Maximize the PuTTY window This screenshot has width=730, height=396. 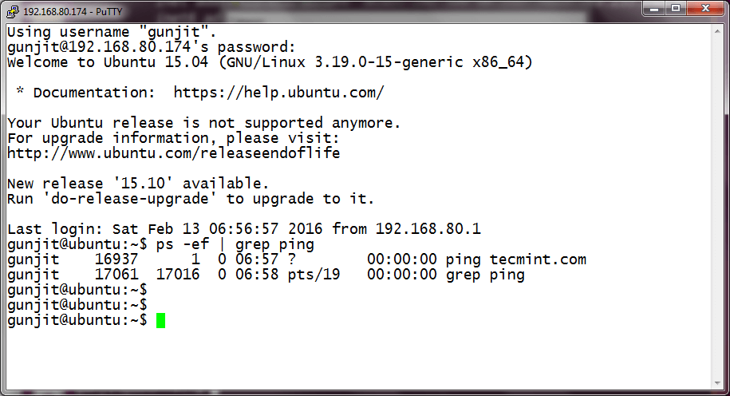tap(675, 9)
